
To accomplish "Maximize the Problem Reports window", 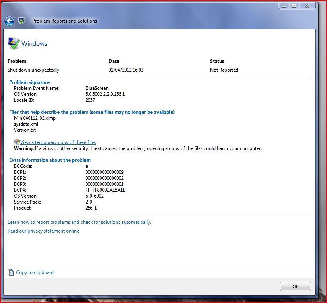I will click(x=294, y=6).
